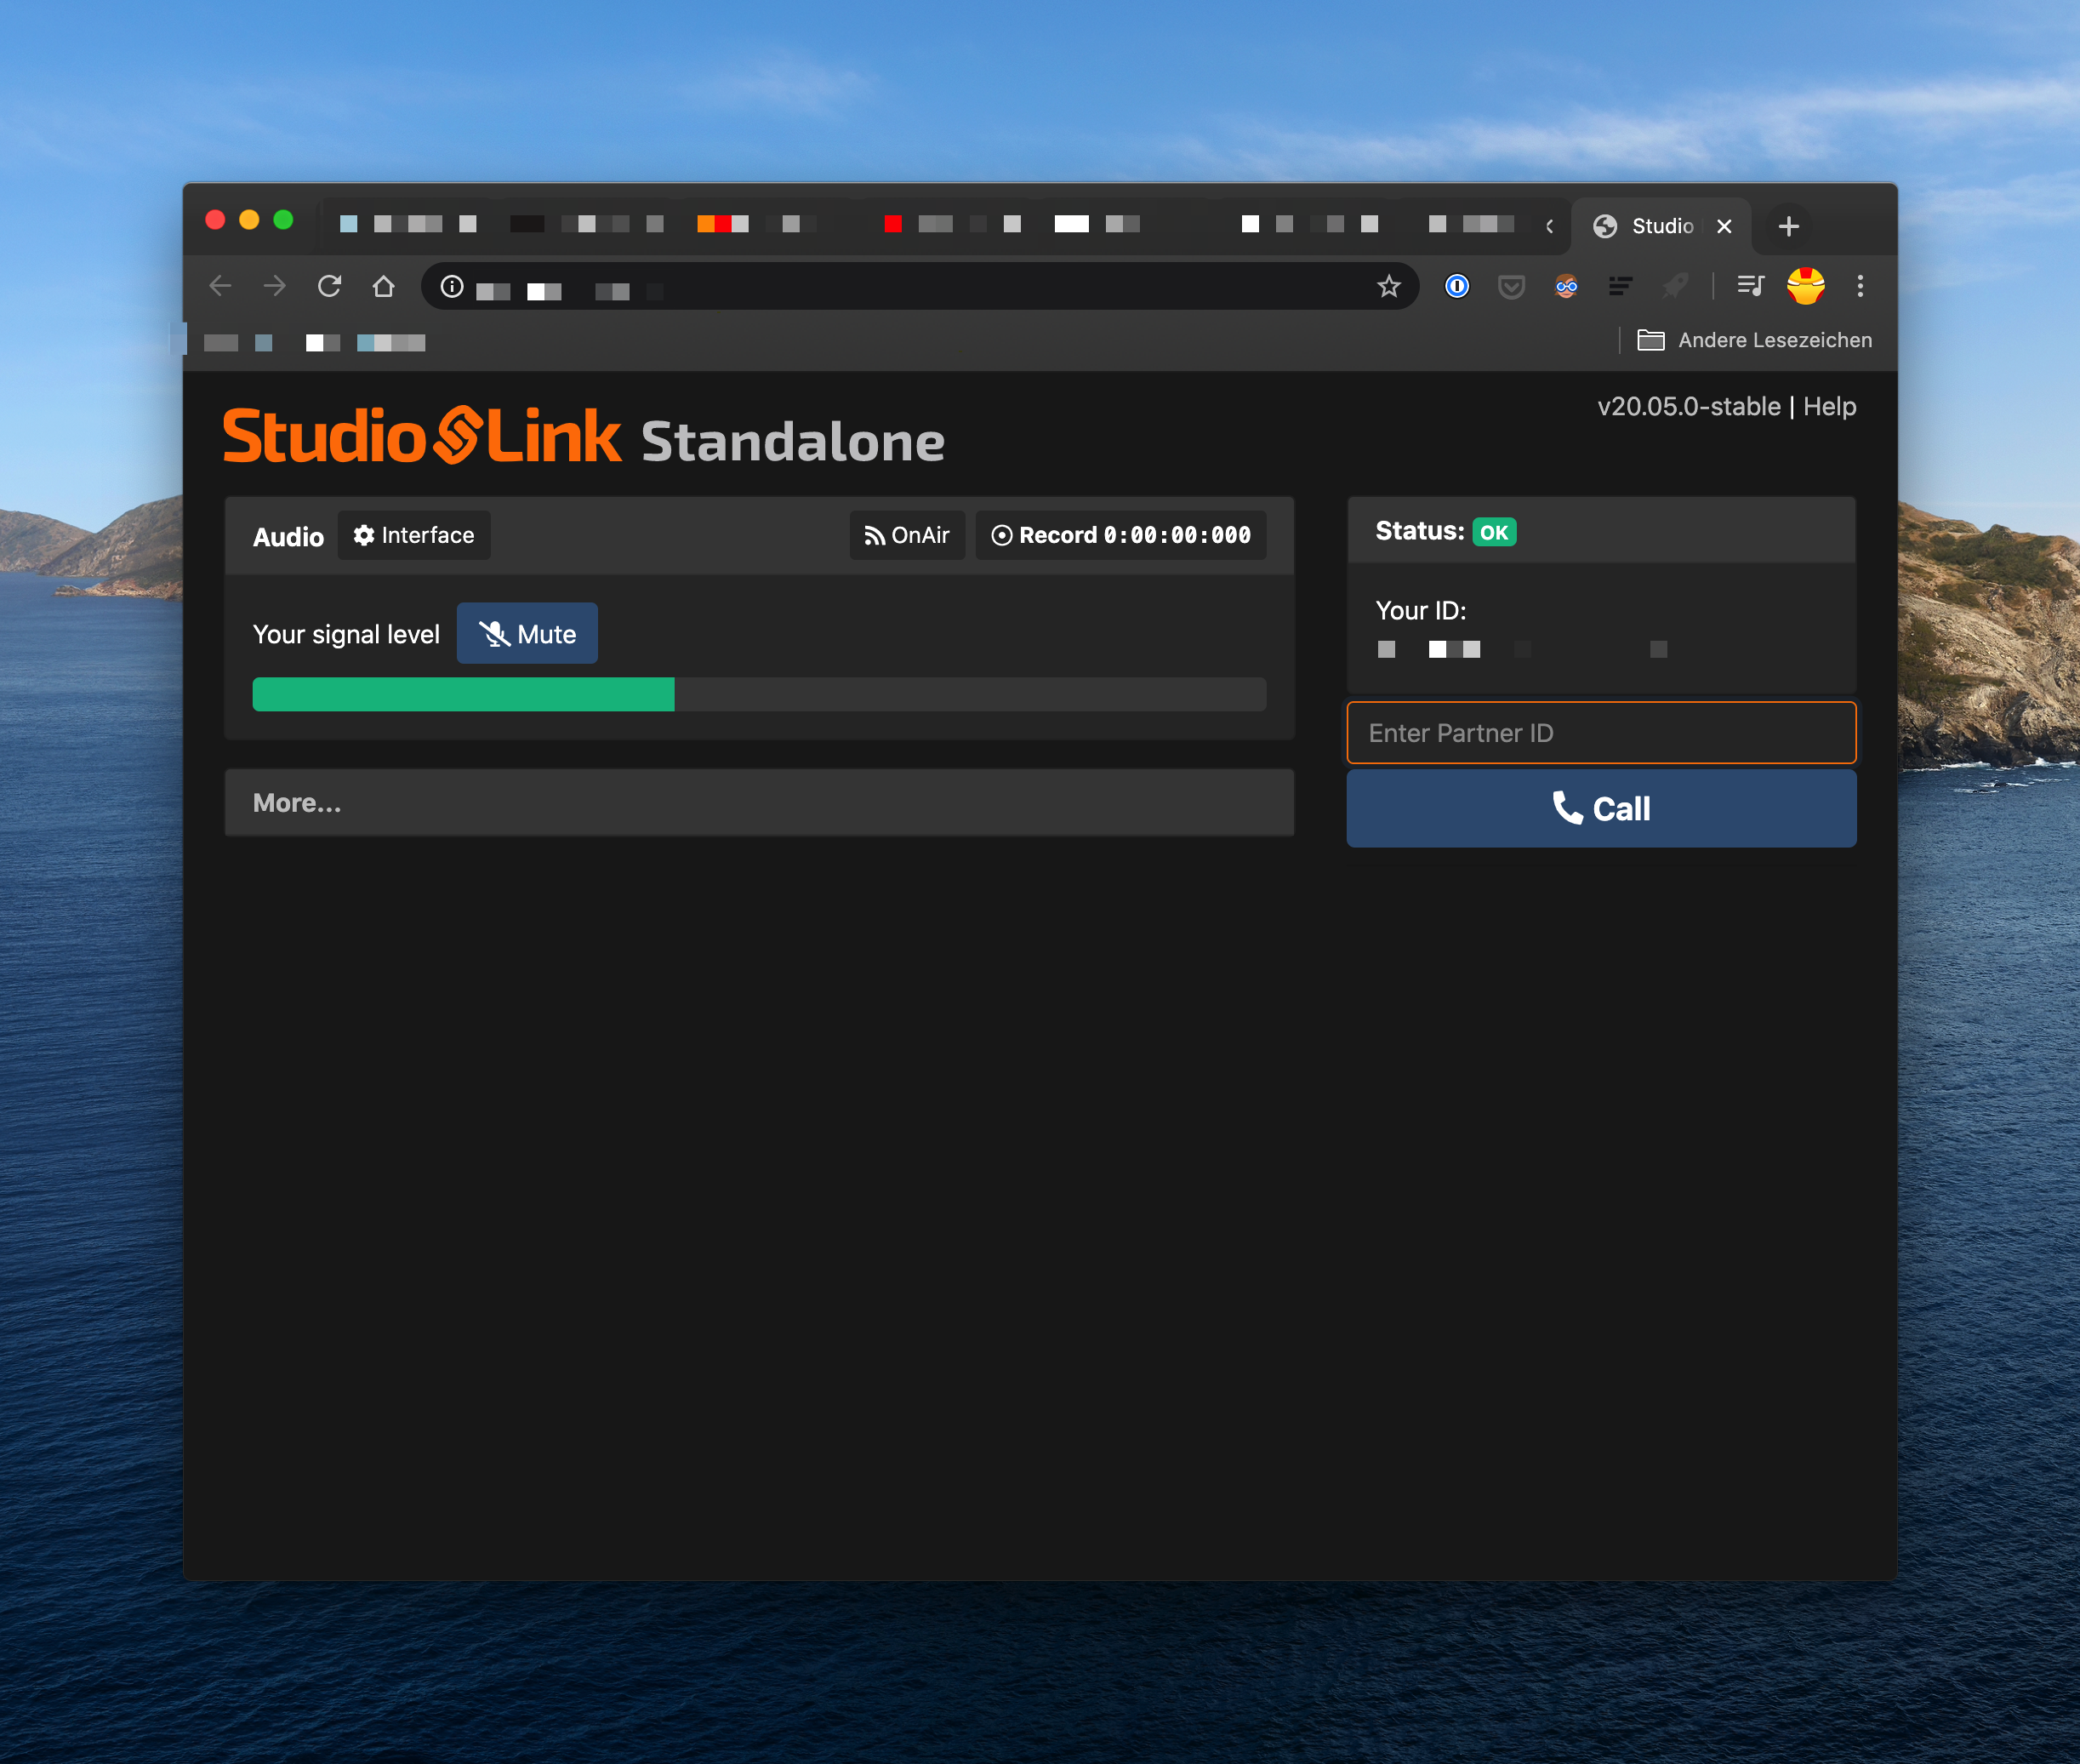Go back with browser back arrow
This screenshot has height=1764, width=2080.
(x=219, y=287)
